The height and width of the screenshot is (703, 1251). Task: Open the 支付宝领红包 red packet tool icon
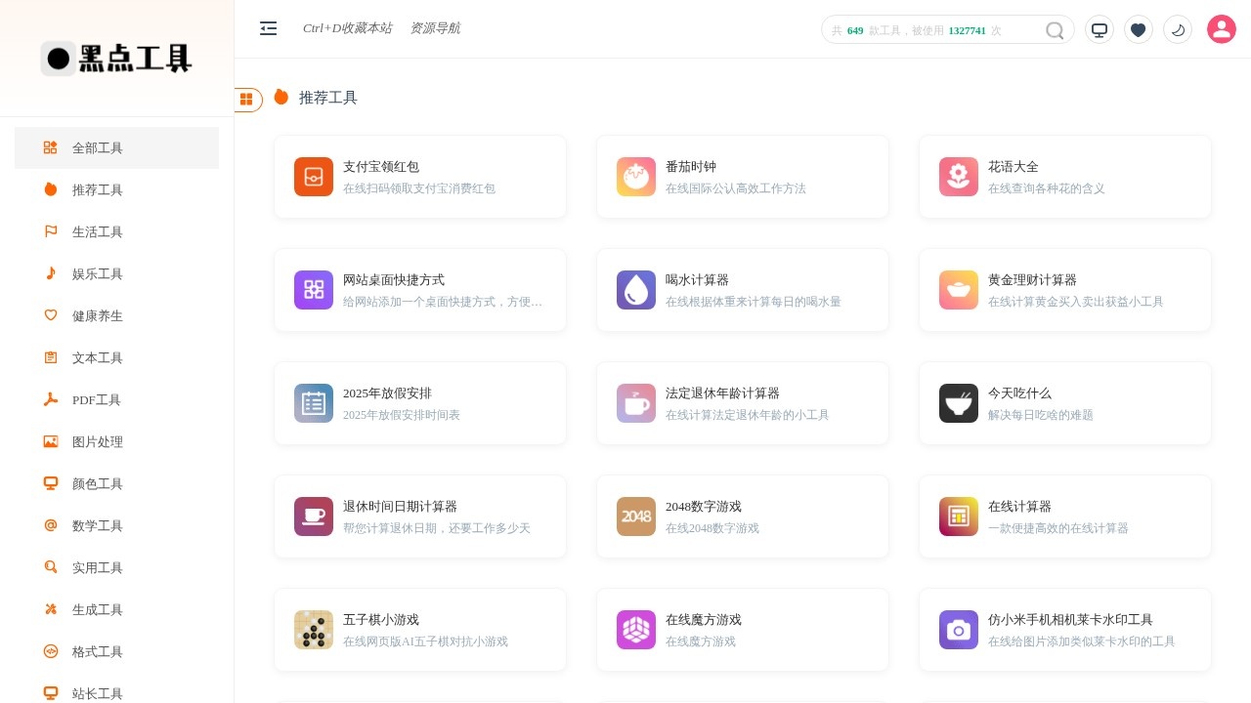pos(313,177)
